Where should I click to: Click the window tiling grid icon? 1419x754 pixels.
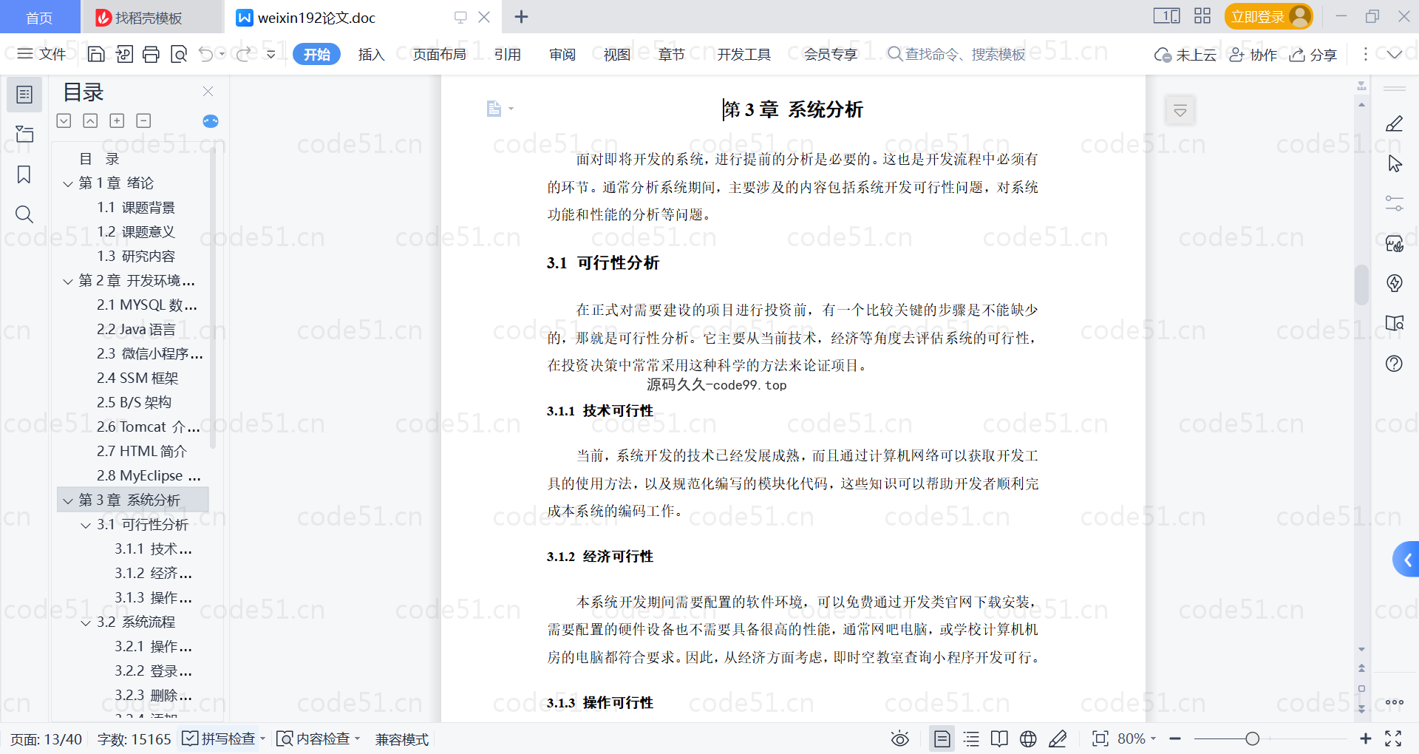point(1202,16)
